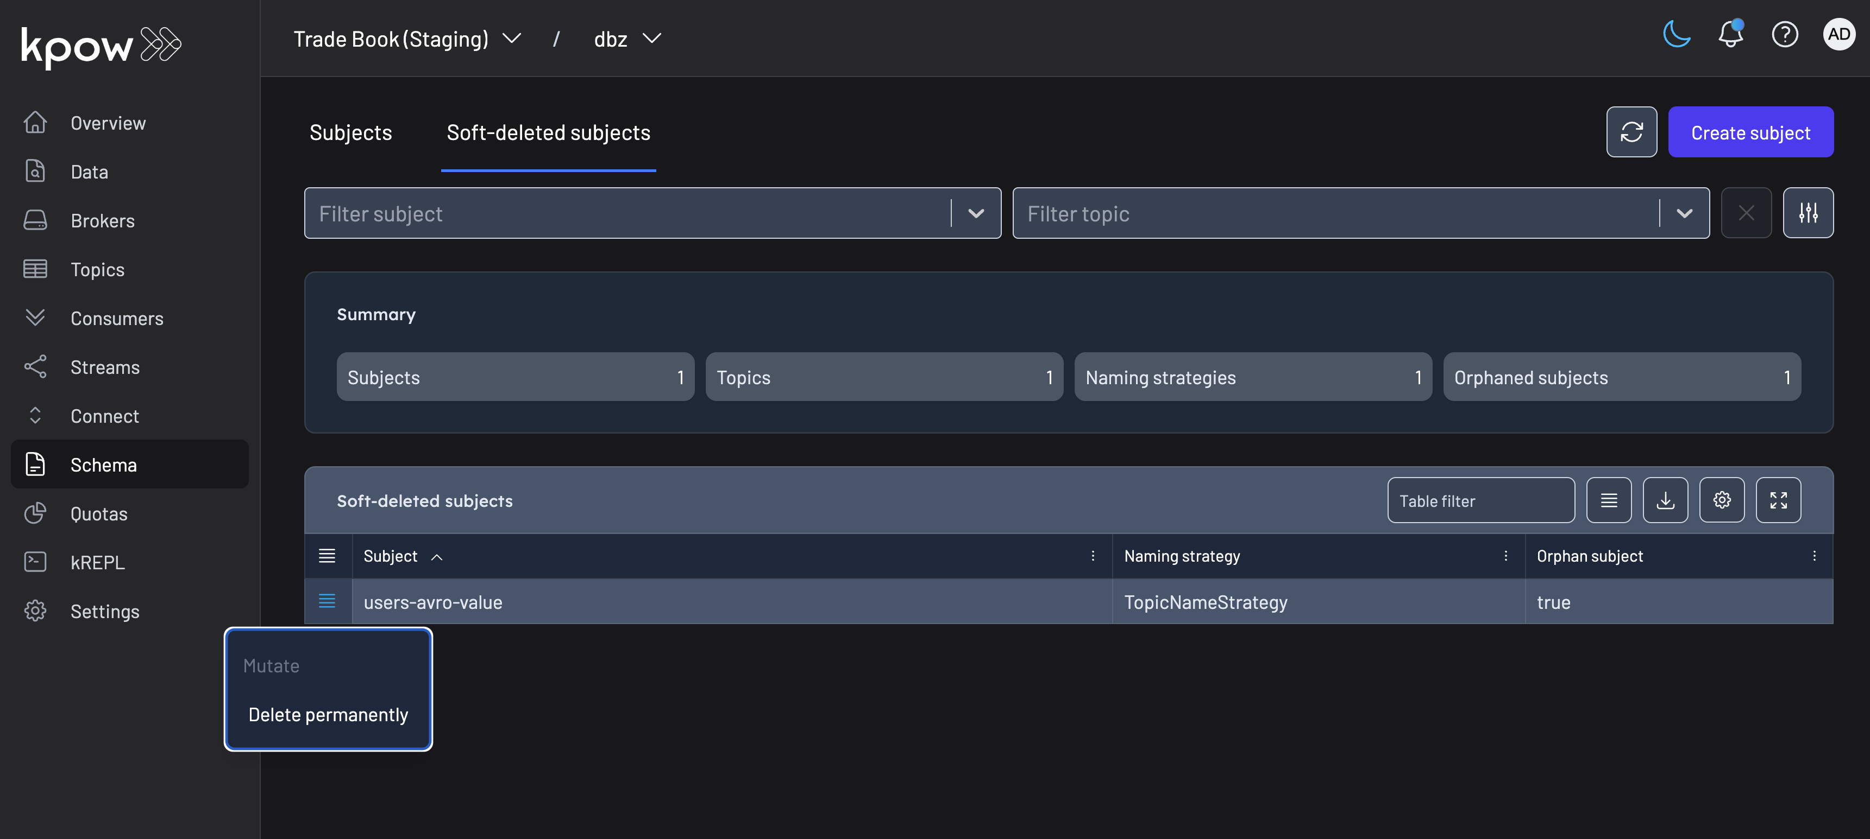Viewport: 1870px width, 839px height.
Task: Clear filters with the X icon
Action: coord(1747,213)
